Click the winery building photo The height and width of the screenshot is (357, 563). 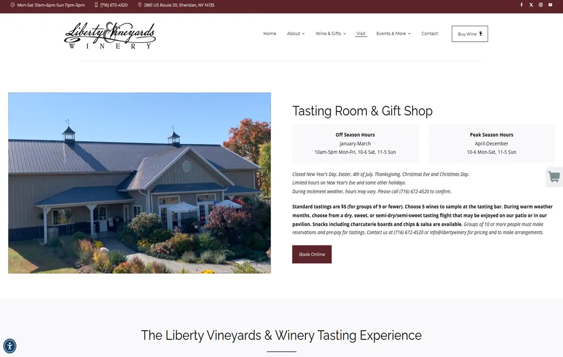tap(140, 183)
